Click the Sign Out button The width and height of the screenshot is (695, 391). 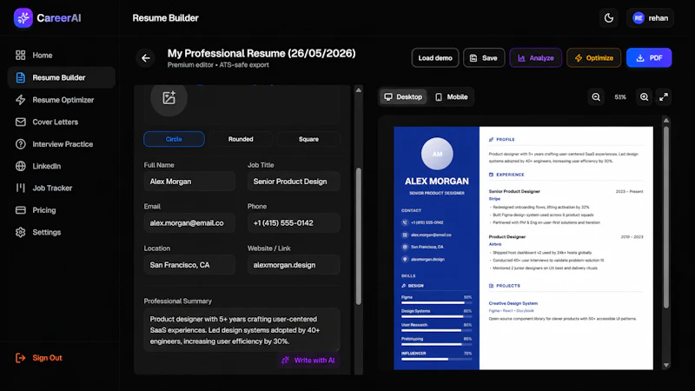[x=39, y=358]
